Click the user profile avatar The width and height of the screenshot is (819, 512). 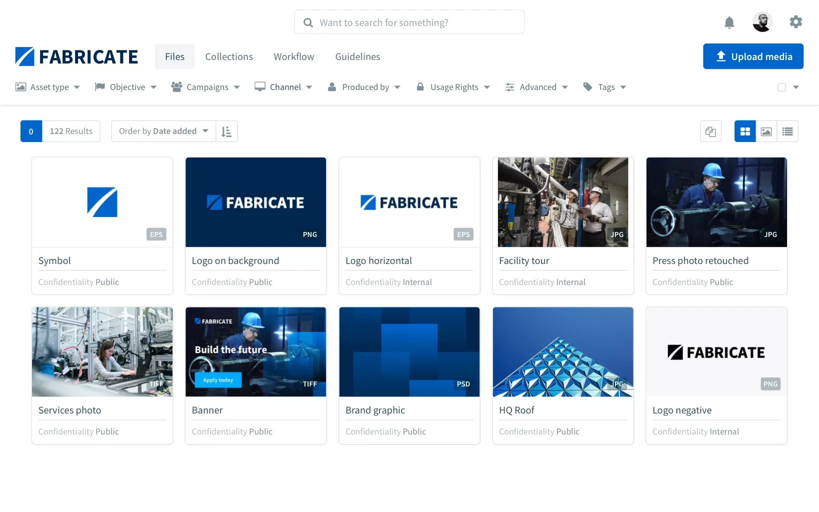[762, 22]
